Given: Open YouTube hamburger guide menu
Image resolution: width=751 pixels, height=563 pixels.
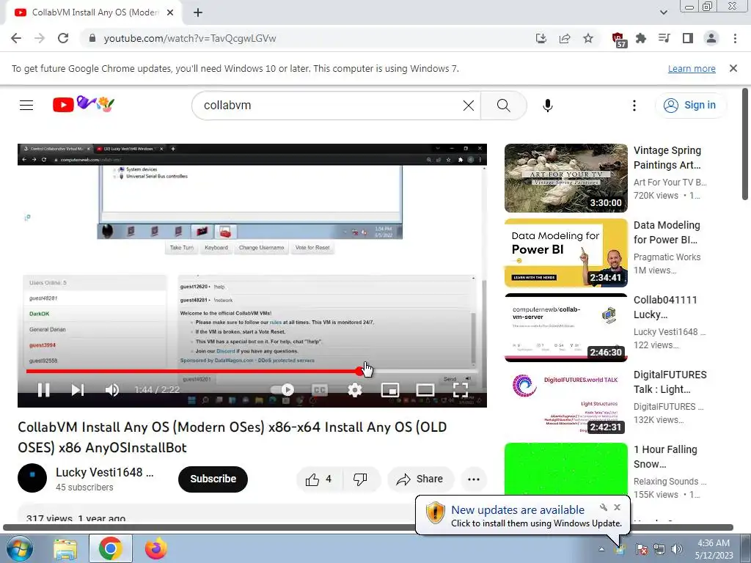Looking at the screenshot, I should tap(26, 105).
